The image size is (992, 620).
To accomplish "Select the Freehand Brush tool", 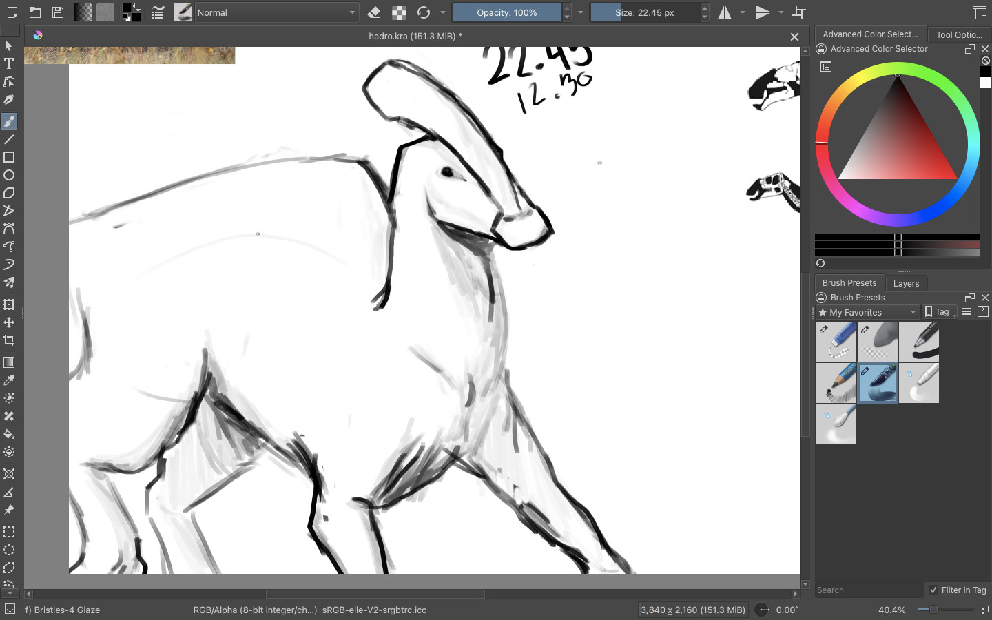I will point(9,121).
